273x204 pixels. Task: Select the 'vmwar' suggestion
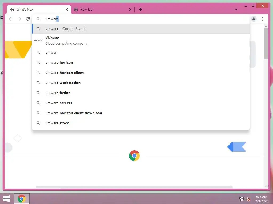pos(141,52)
